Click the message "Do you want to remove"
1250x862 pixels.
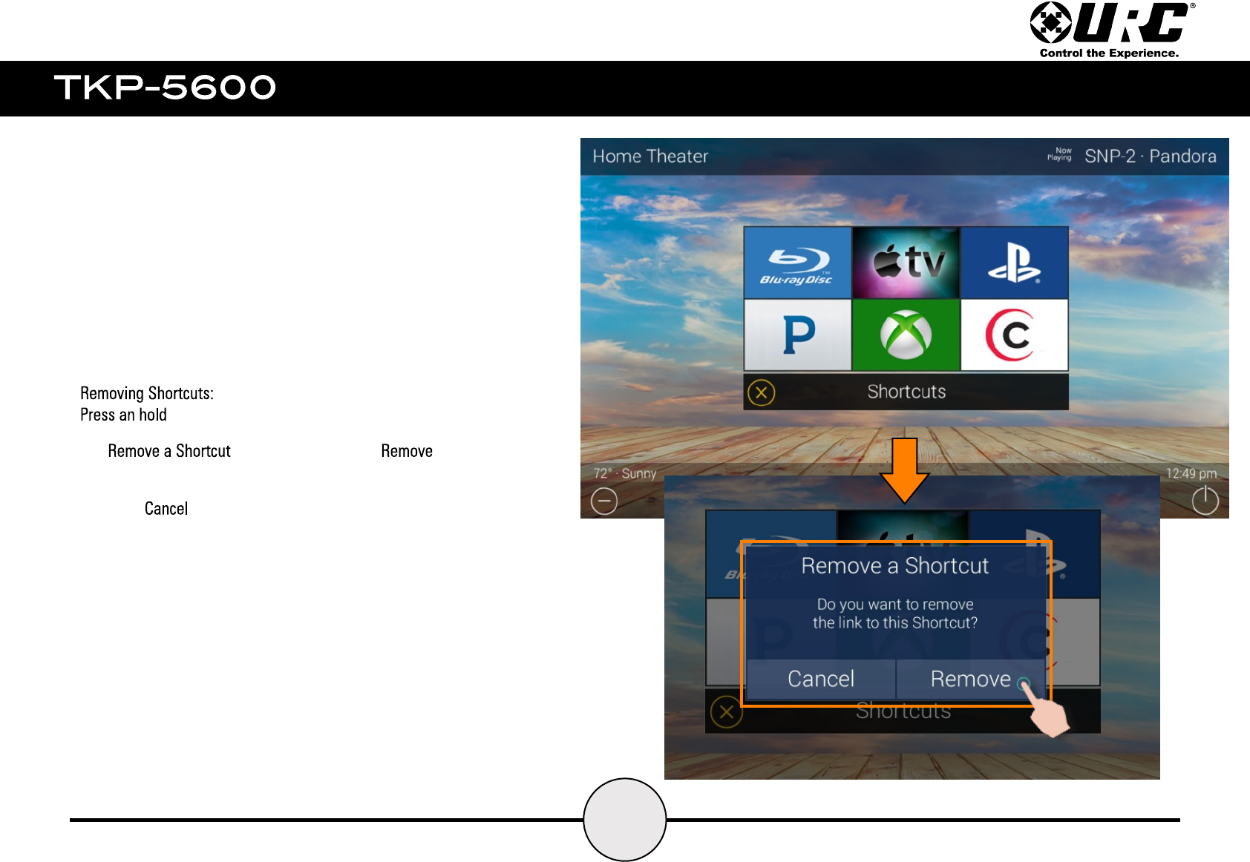point(895,605)
